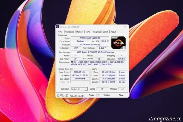The image size is (183, 122).
Task: Click the Level 3 16-way associativity value
Action: tap(122, 82)
